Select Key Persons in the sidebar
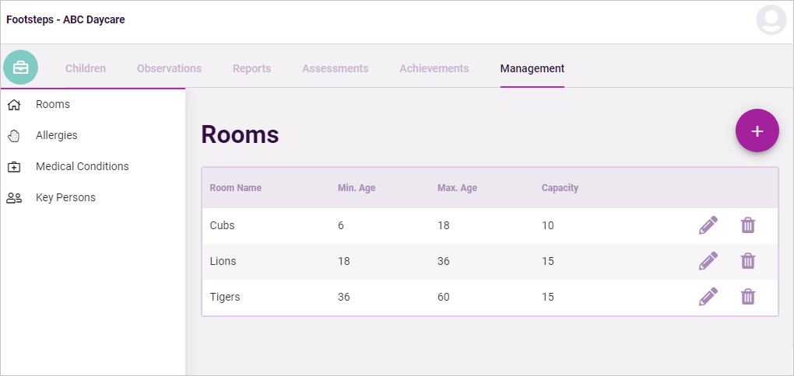 coord(93,197)
